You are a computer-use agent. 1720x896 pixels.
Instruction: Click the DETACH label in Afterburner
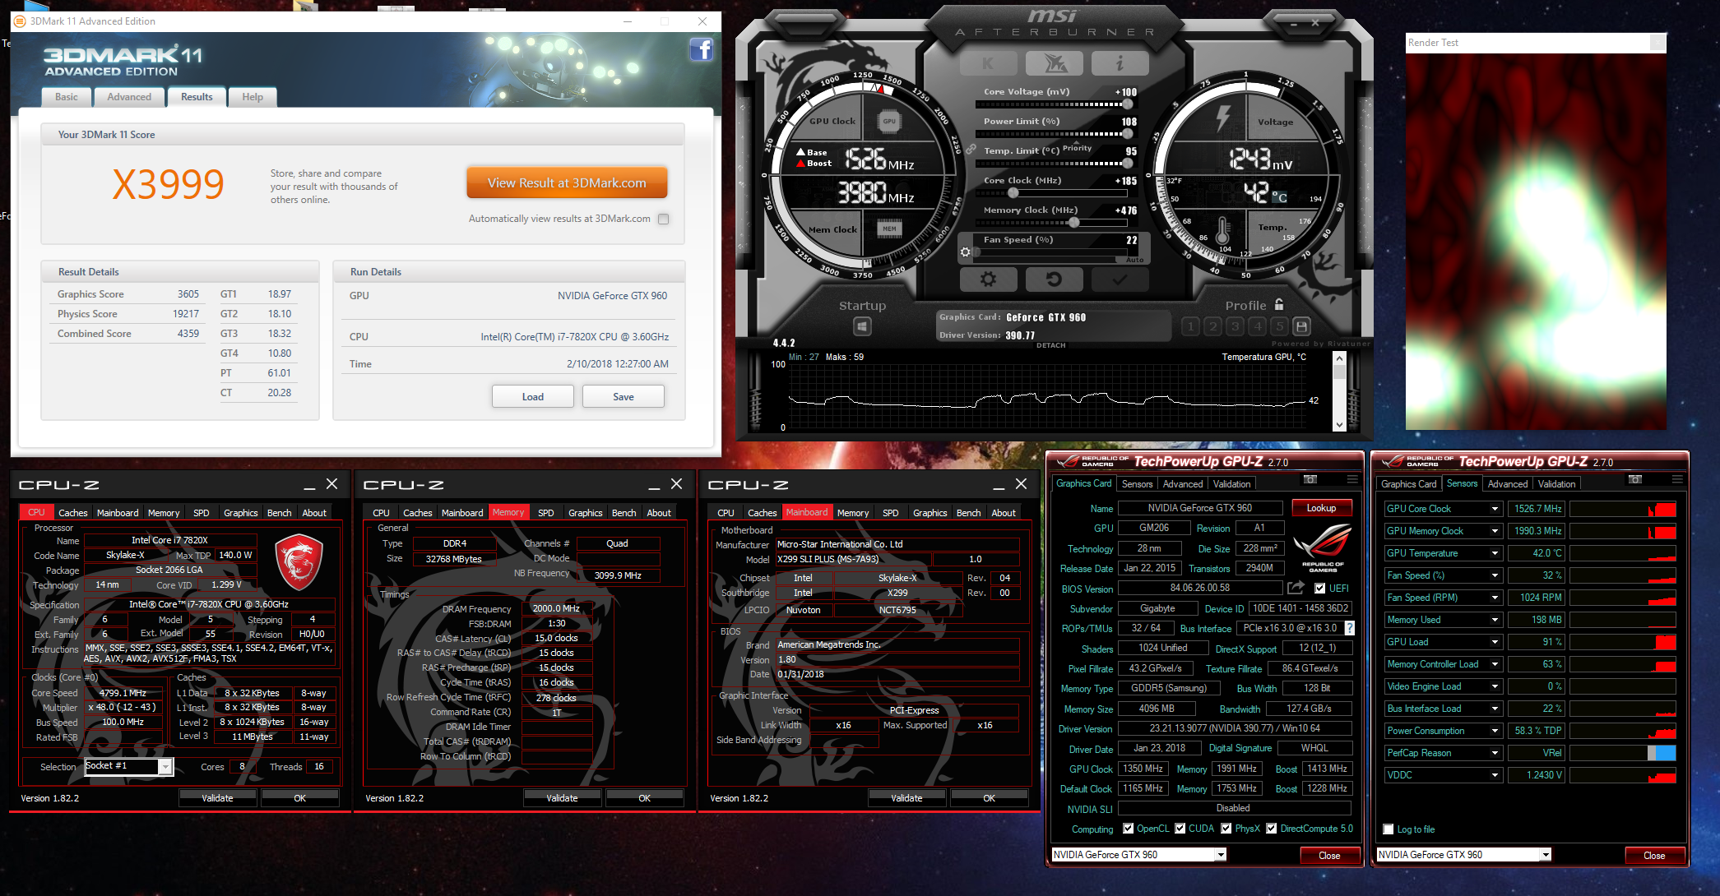(1050, 345)
